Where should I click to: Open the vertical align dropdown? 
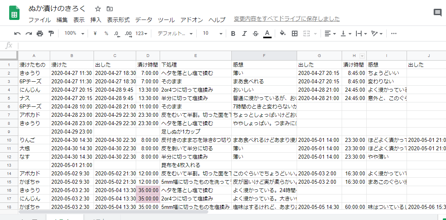coord(346,33)
